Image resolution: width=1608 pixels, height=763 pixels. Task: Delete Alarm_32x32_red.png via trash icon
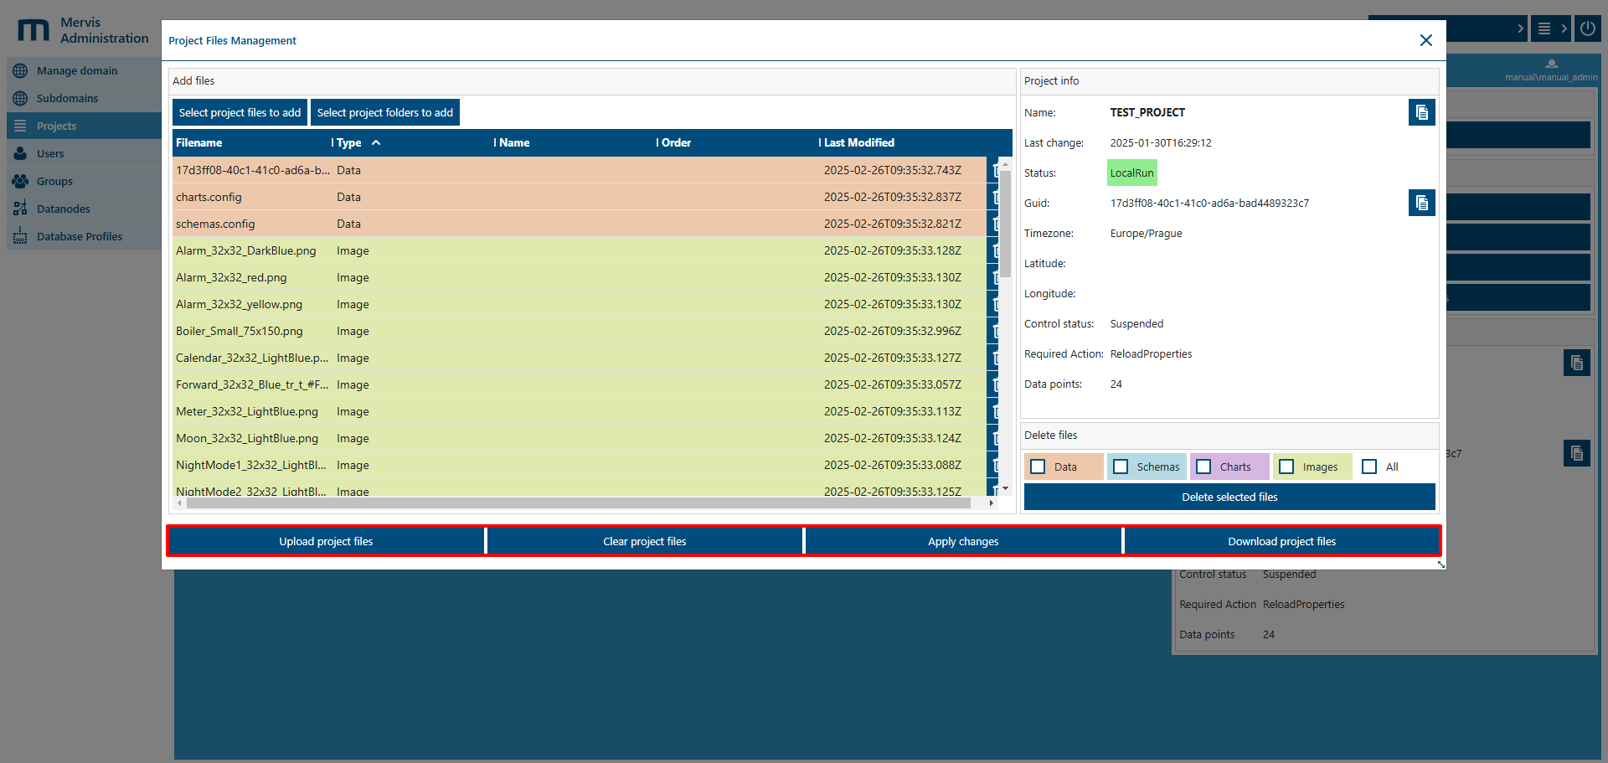tap(995, 277)
